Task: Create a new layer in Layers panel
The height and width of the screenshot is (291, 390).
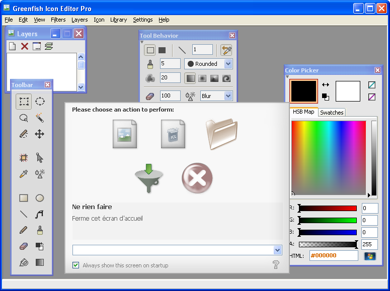Action: coord(13,46)
